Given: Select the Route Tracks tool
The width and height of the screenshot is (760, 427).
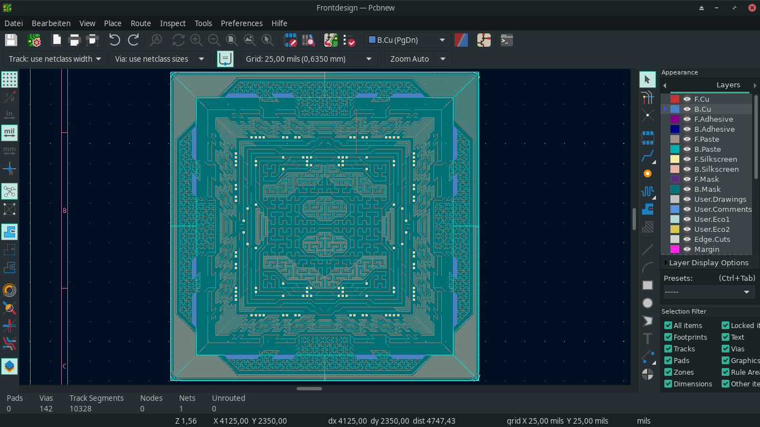Looking at the screenshot, I should (648, 156).
